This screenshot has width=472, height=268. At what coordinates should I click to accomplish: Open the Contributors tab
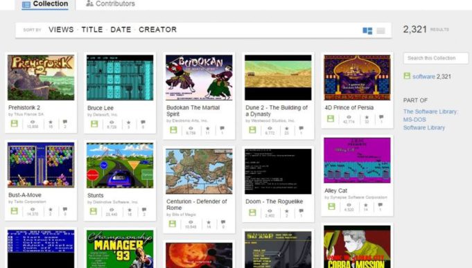(110, 4)
